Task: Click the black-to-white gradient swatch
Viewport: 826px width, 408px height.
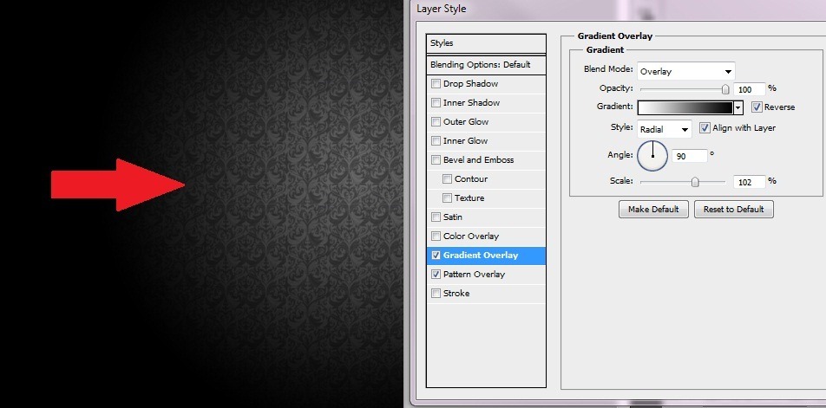Action: click(x=685, y=107)
